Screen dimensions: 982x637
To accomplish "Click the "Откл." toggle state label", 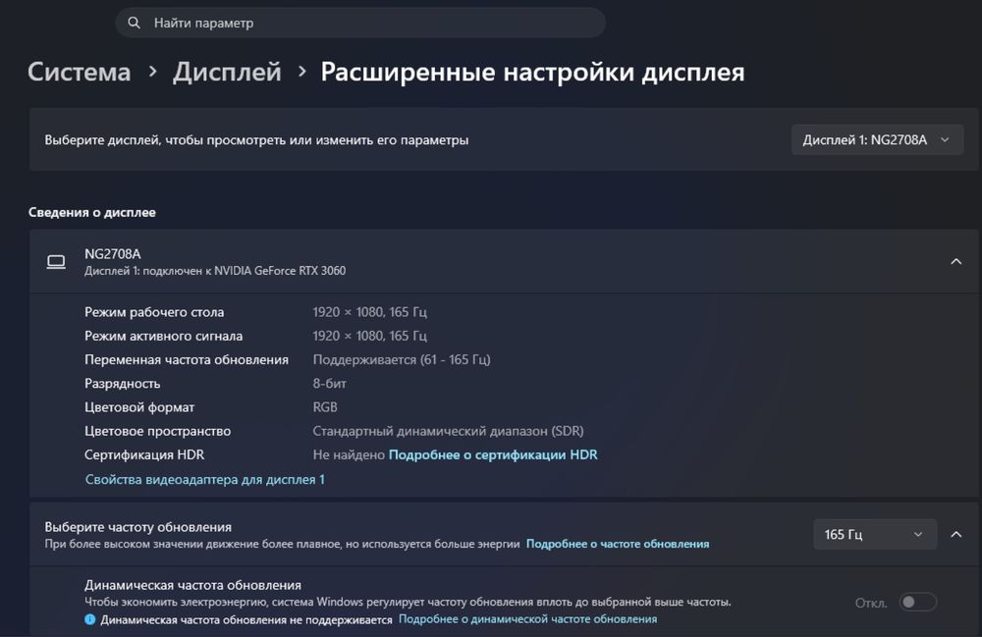I will point(871,603).
